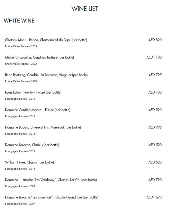
Task: Click the AED 780 price
Action: coord(155,92)
